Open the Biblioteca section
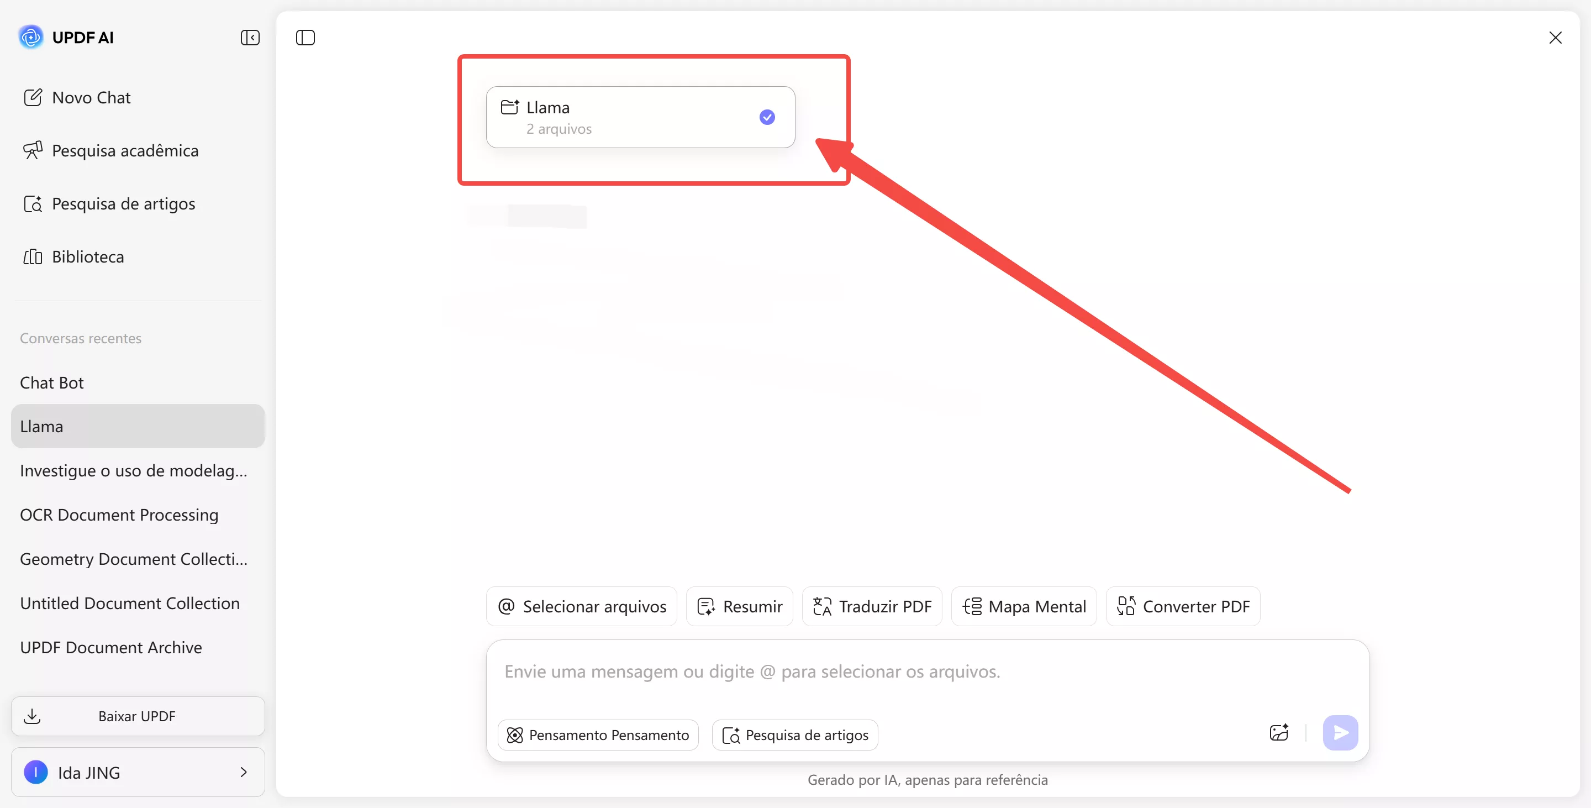The width and height of the screenshot is (1591, 808). [87, 256]
